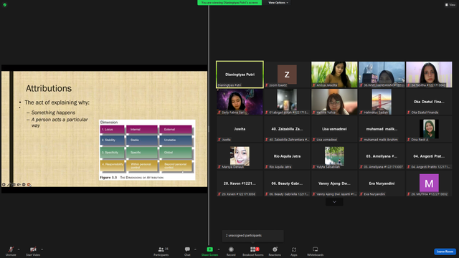
Task: Click the View button at top right
Action: point(450,5)
